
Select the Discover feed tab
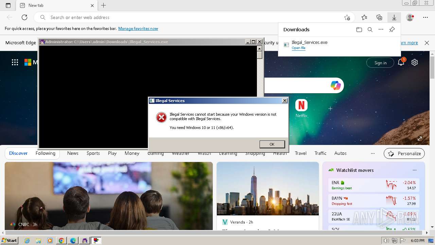pyautogui.click(x=18, y=153)
